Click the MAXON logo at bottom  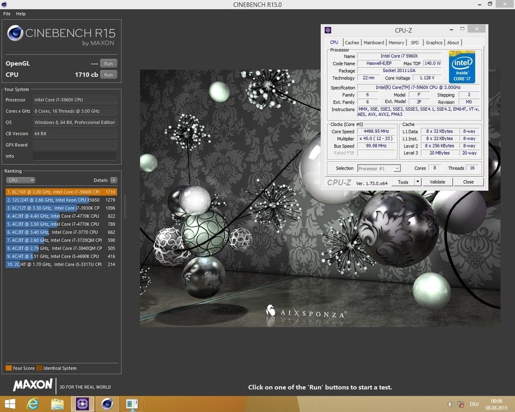pos(33,385)
